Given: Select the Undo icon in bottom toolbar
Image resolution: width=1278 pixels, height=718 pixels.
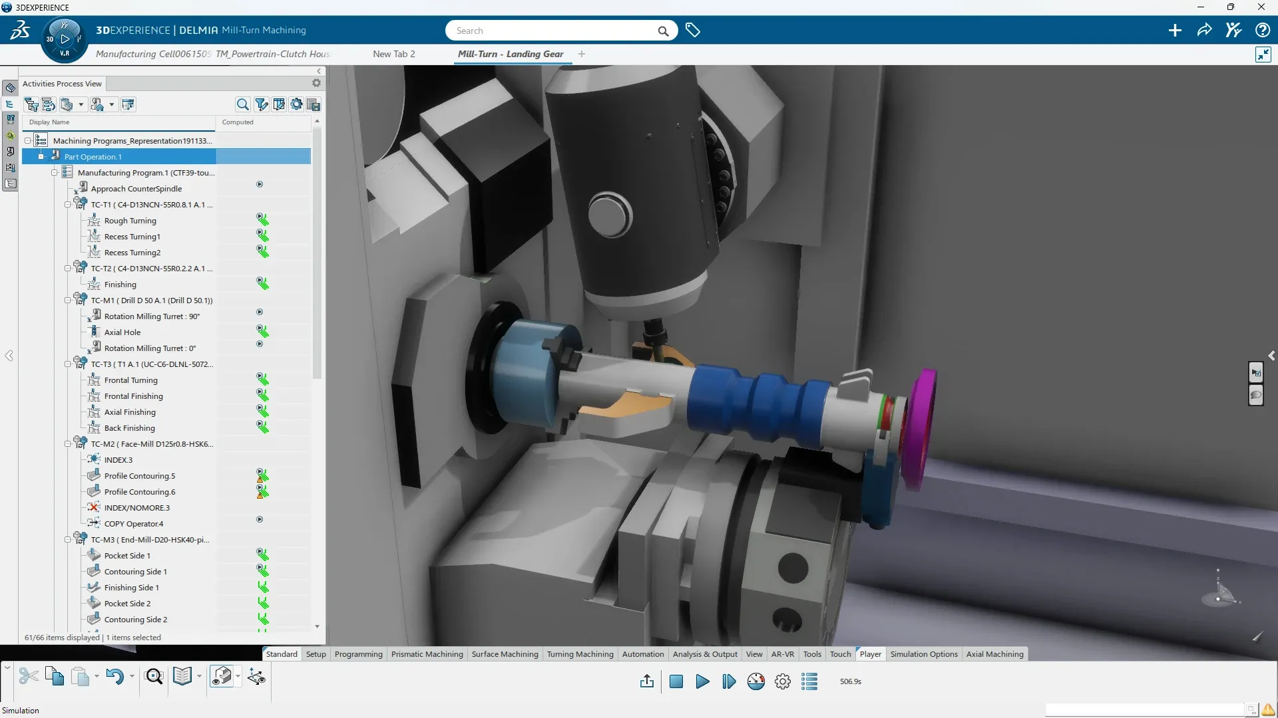Looking at the screenshot, I should tap(114, 676).
